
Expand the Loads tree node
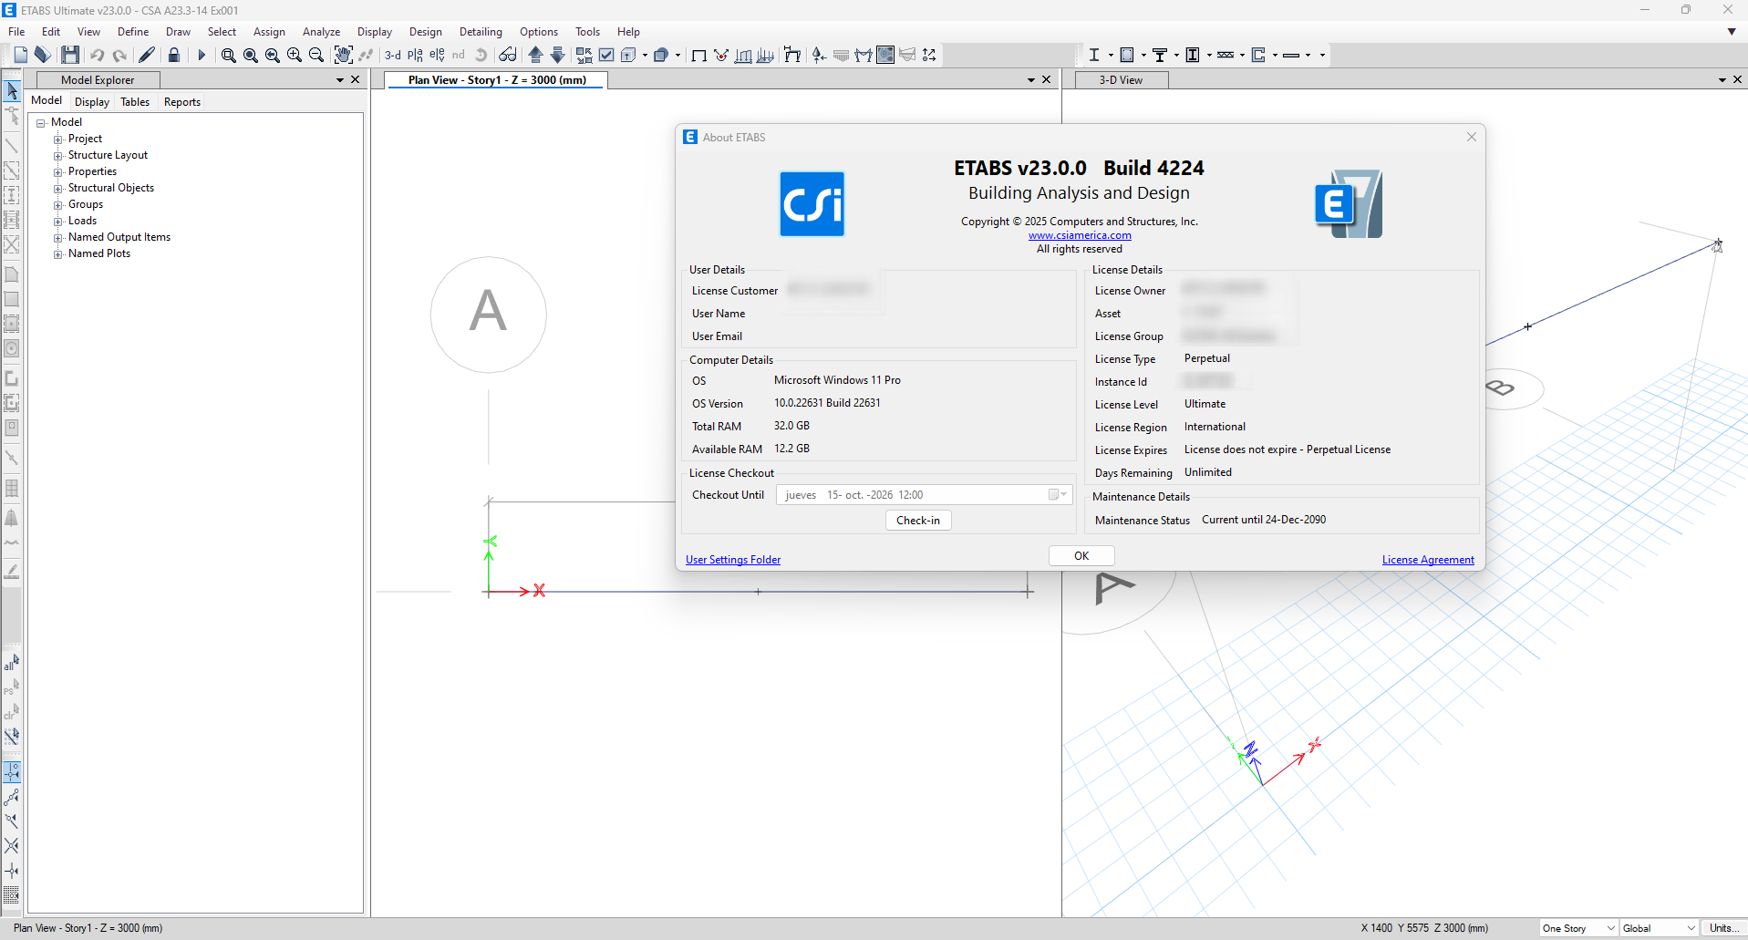(58, 221)
